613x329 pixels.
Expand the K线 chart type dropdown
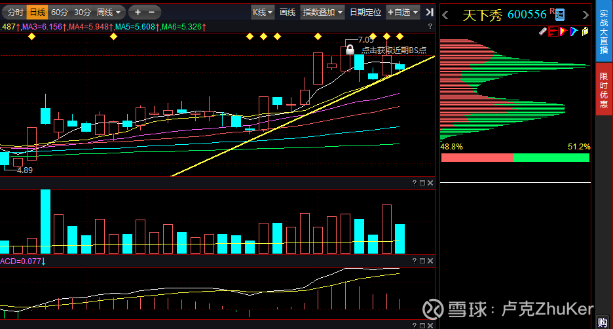[x=262, y=12]
